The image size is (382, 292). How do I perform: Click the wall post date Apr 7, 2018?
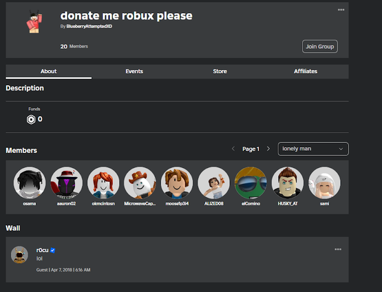(61, 270)
